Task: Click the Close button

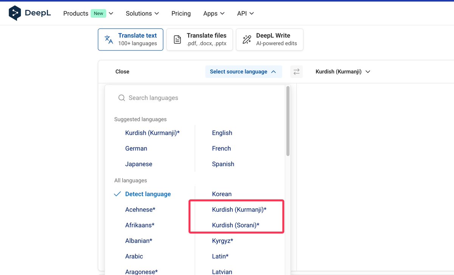Action: click(122, 72)
